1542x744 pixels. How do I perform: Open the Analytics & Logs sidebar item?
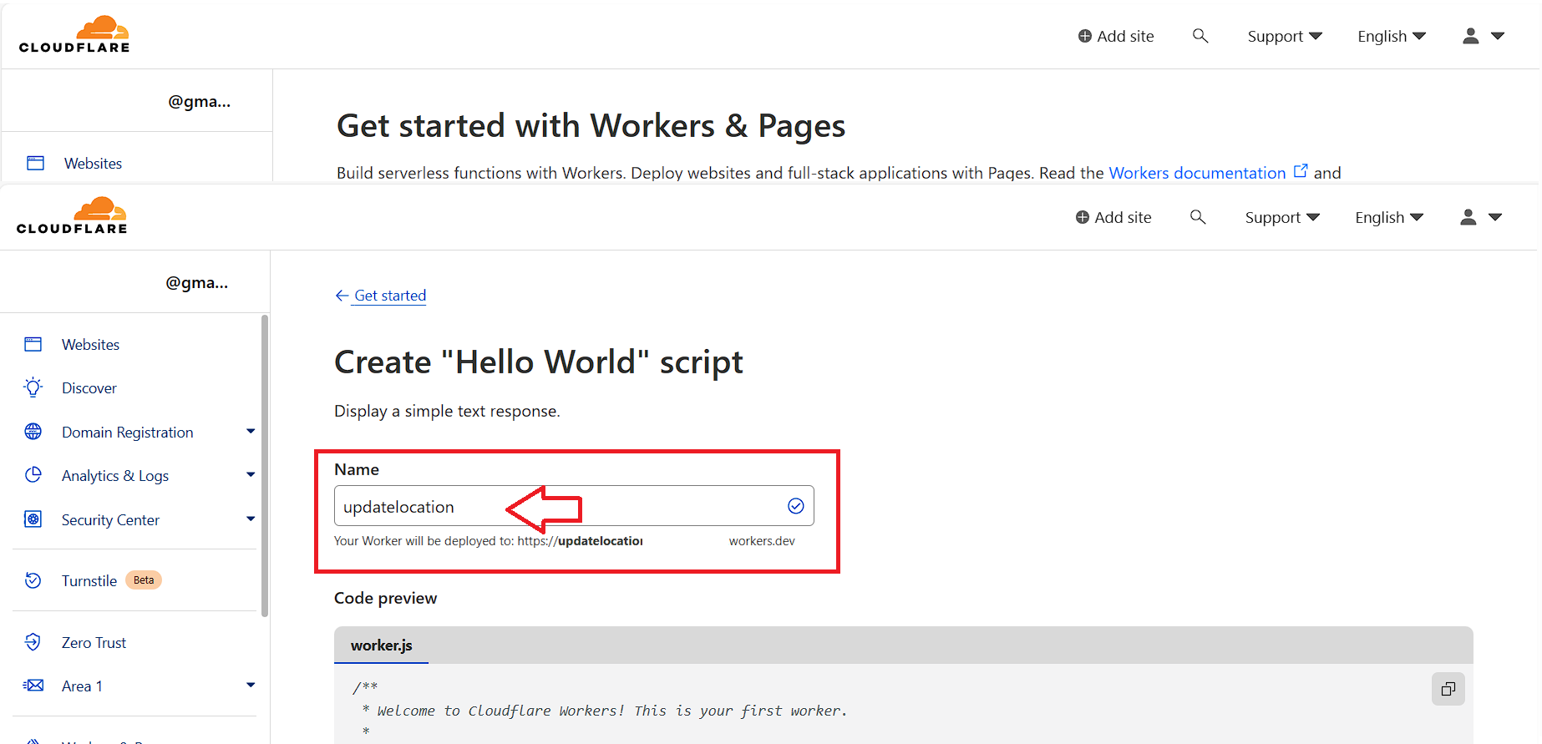tap(115, 476)
